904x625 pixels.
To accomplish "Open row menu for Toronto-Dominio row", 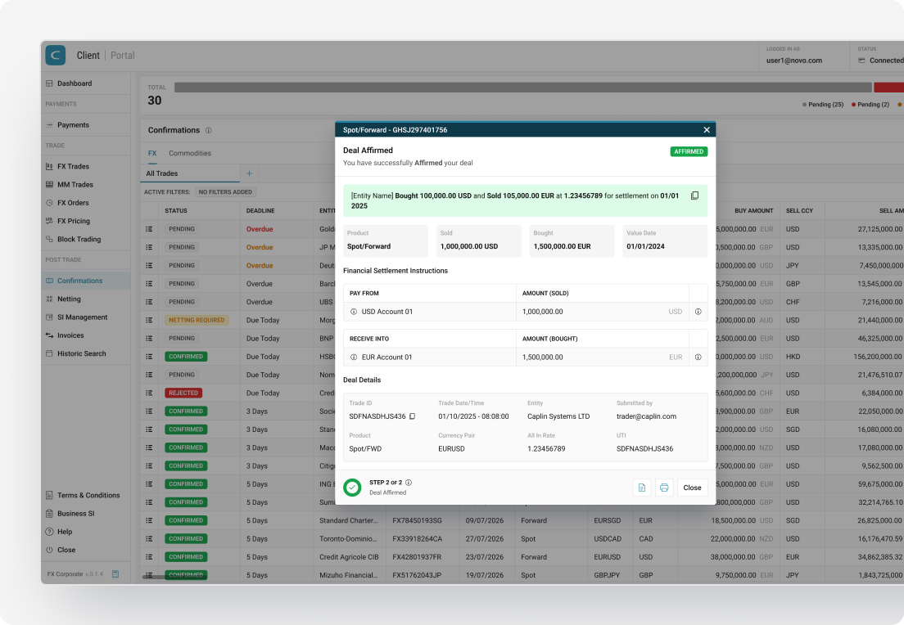I will (x=149, y=539).
